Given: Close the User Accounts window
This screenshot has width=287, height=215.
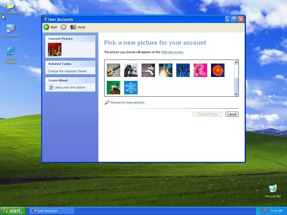Looking at the screenshot, I should pos(241,19).
